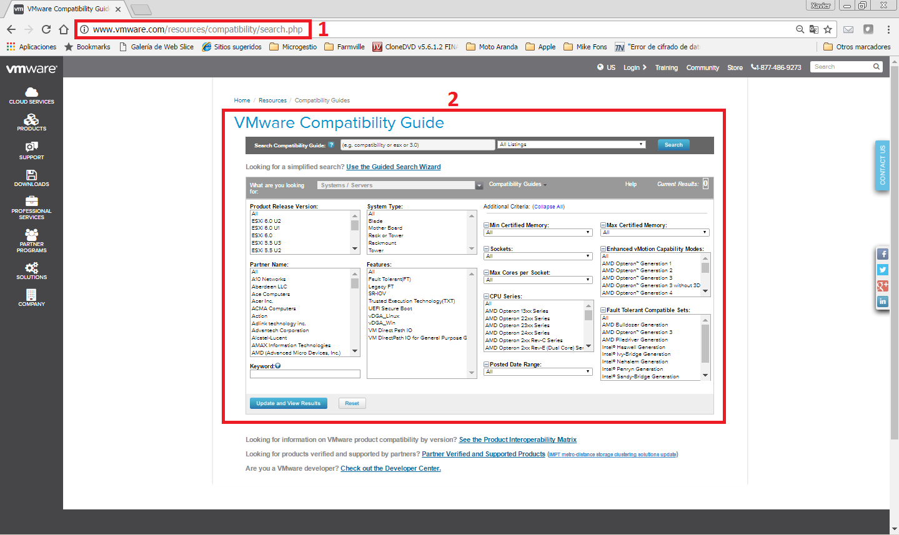The width and height of the screenshot is (899, 535).
Task: Open the Bookmarks bookmark bar item
Action: pos(87,47)
